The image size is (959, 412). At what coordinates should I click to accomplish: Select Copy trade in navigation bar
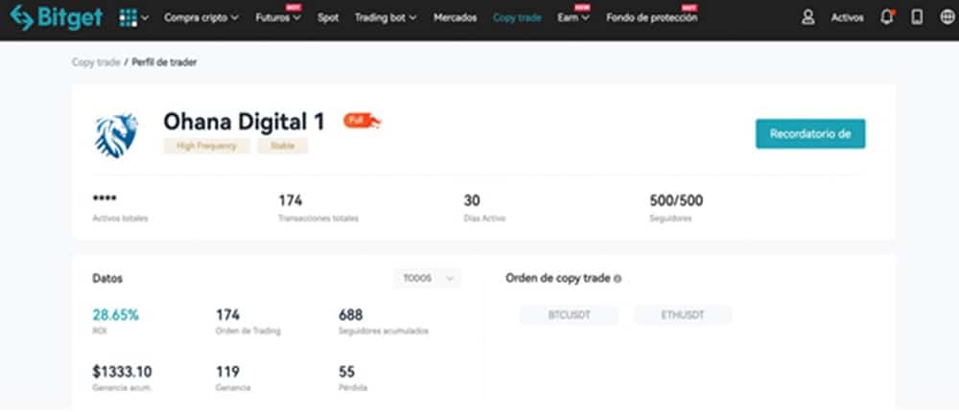517,18
